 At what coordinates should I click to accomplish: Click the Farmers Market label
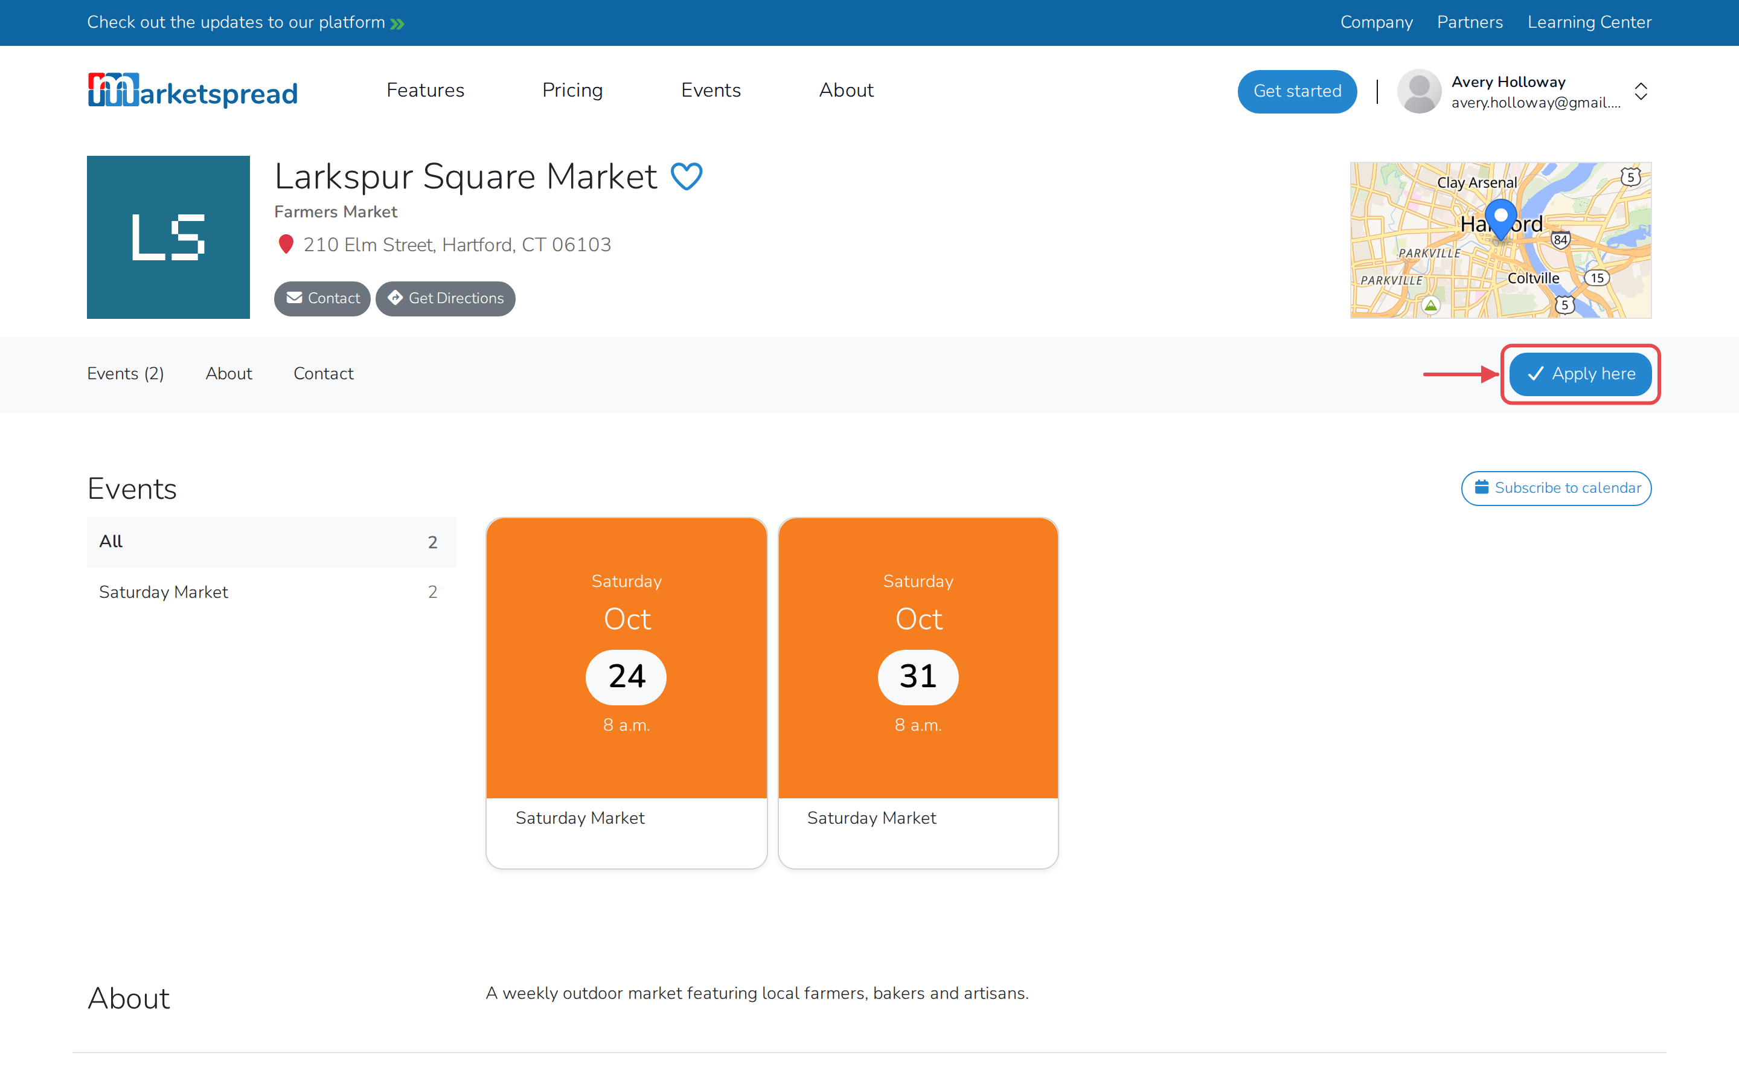336,212
